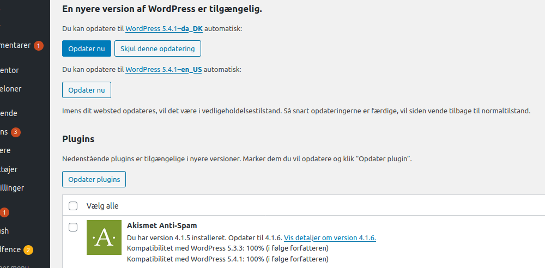The image size is (545, 268).
Task: Click the Akismet Anti-Spam plugin logo
Action: [x=104, y=237]
